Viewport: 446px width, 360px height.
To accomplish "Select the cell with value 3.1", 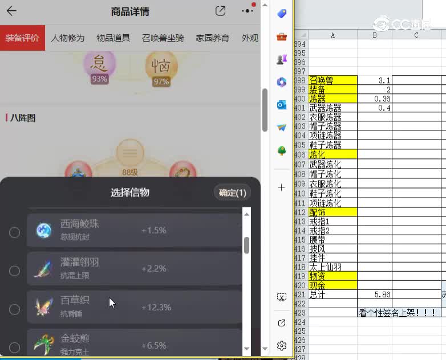I will (x=375, y=80).
